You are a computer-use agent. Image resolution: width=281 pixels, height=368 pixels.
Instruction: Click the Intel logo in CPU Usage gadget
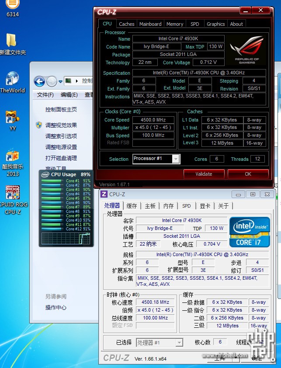(45, 174)
